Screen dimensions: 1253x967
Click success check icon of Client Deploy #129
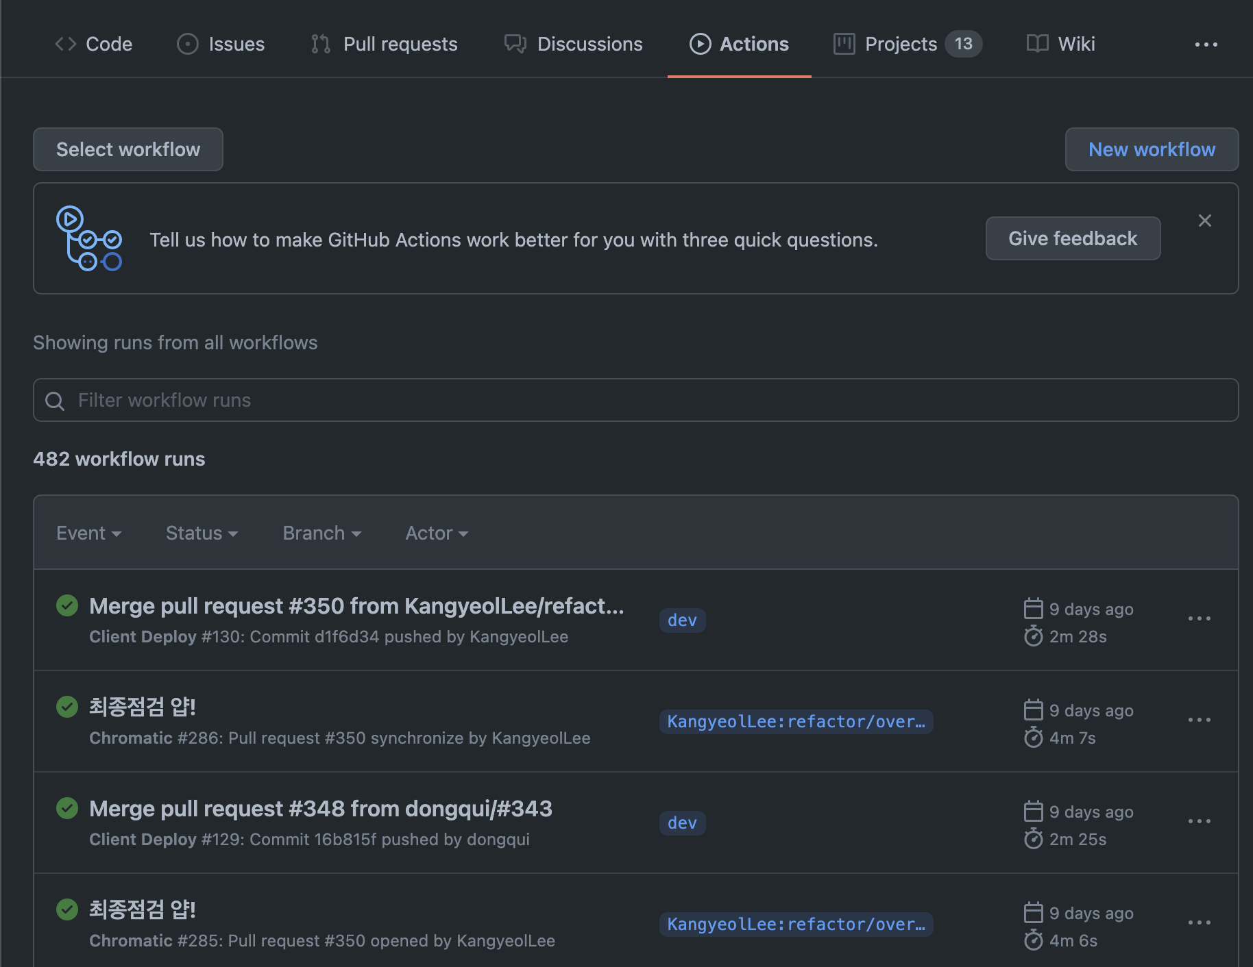click(x=67, y=808)
